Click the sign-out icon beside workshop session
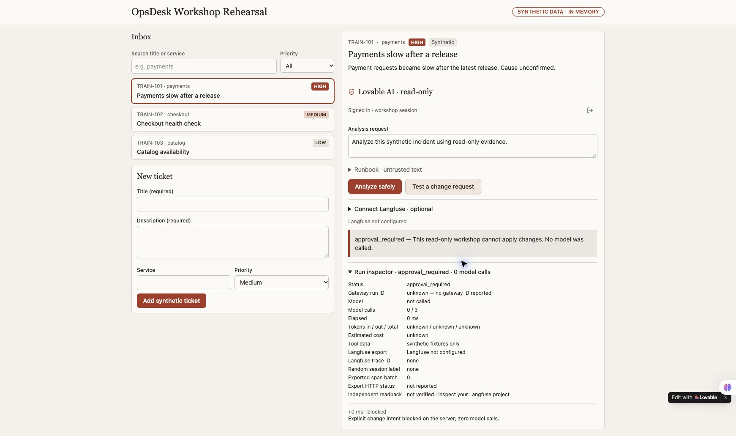This screenshot has height=436, width=736. pyautogui.click(x=590, y=110)
